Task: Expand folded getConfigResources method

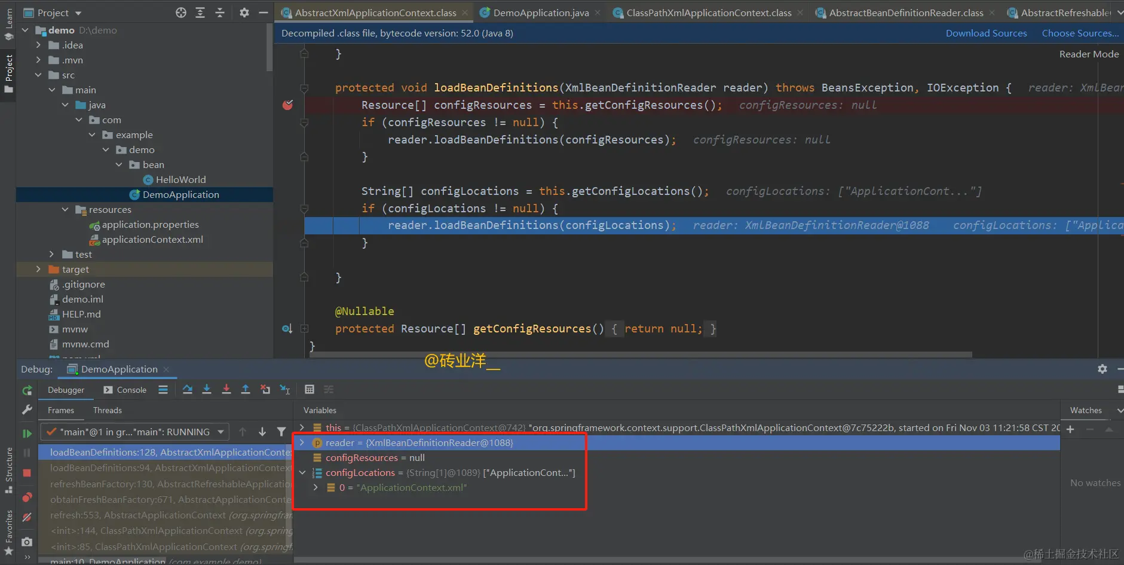Action: click(x=304, y=328)
